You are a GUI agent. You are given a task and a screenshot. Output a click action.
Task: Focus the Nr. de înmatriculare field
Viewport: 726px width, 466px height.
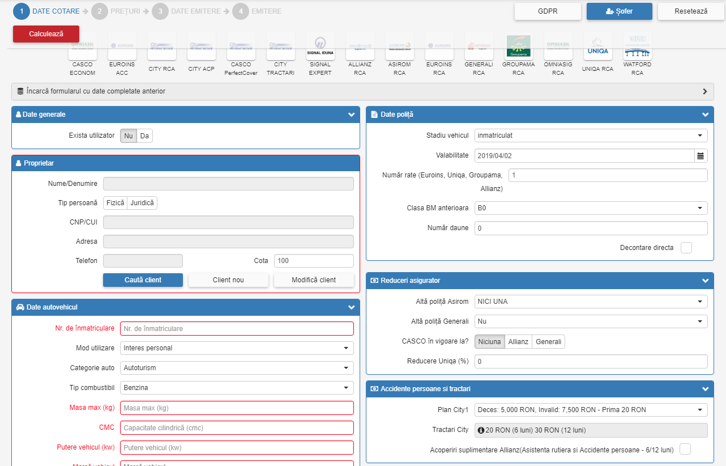237,329
